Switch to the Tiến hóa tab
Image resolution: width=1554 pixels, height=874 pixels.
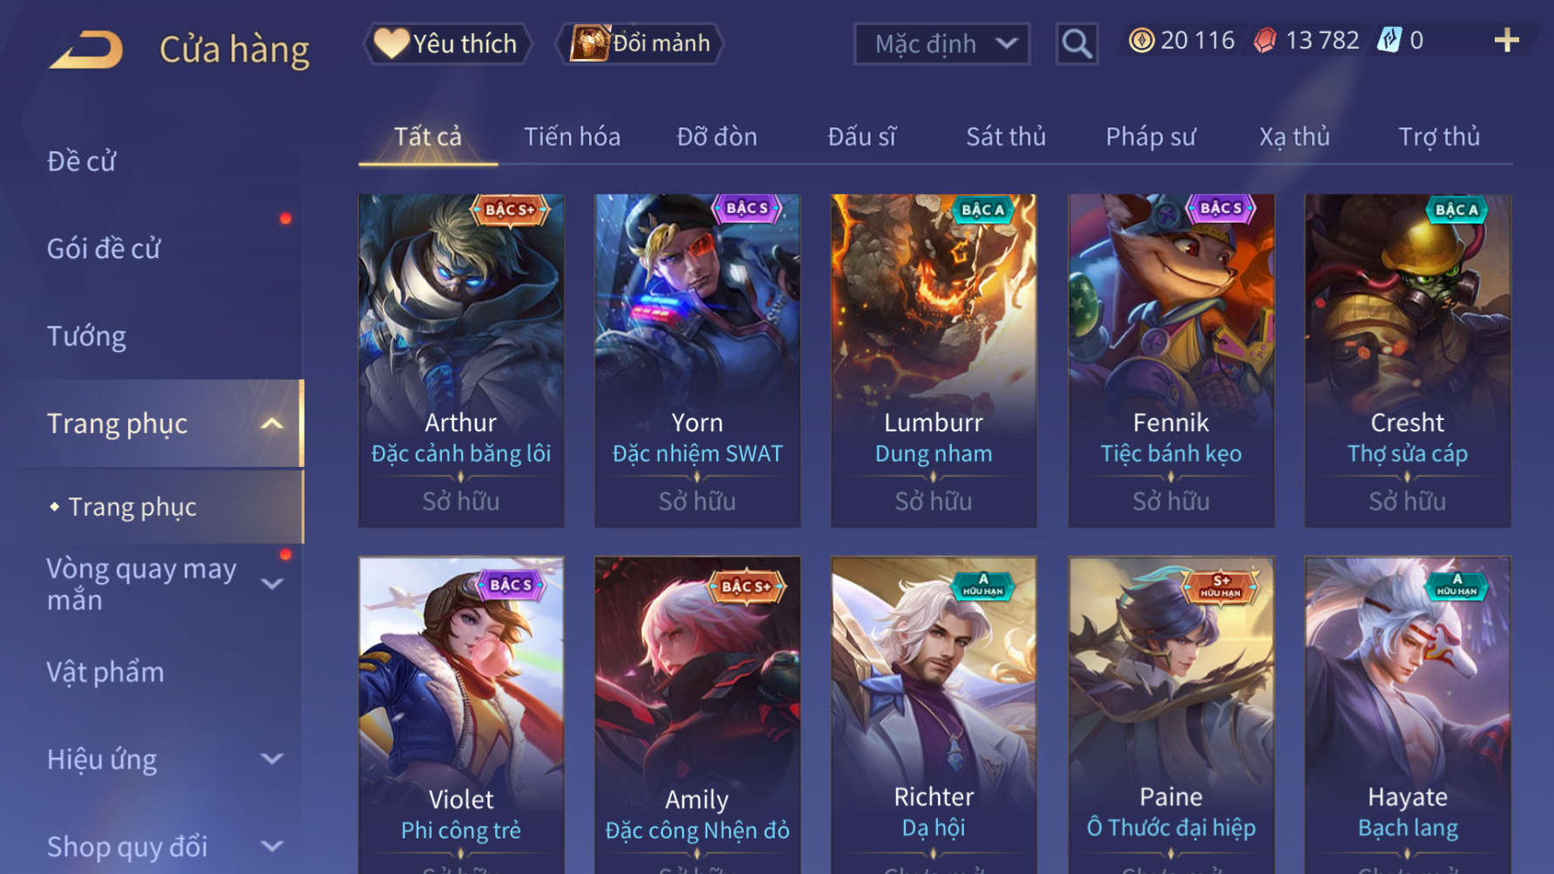point(572,137)
